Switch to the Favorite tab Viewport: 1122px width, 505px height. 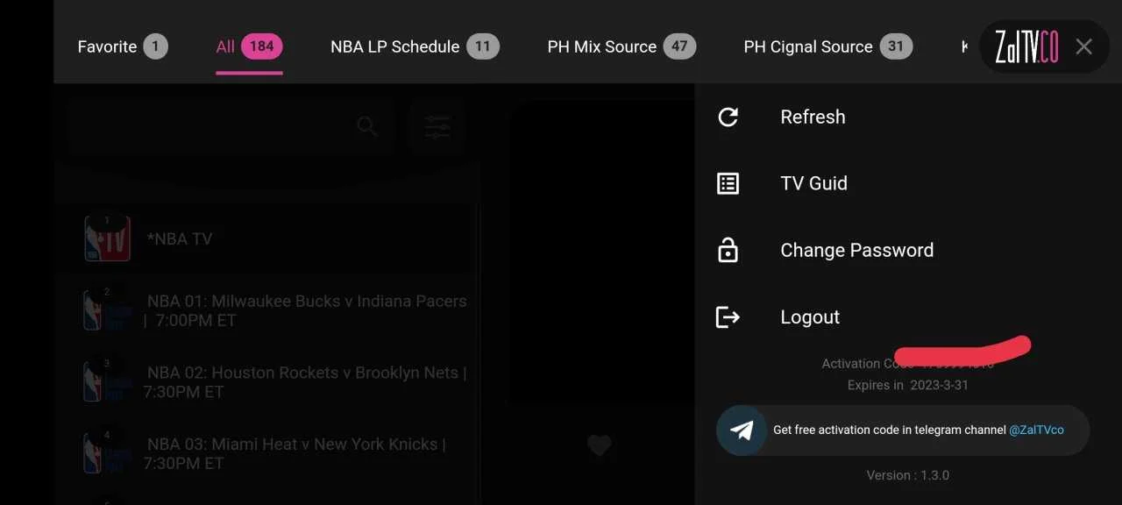click(123, 46)
